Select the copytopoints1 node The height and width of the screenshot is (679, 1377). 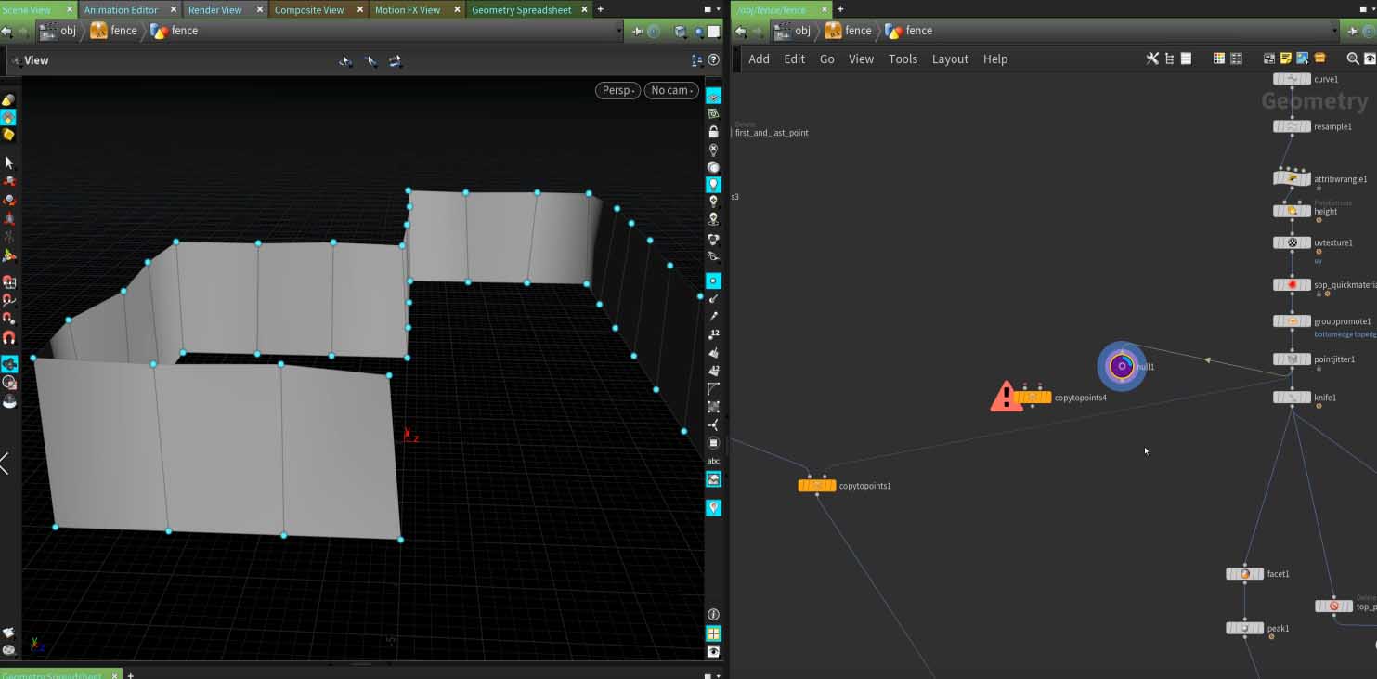(816, 486)
